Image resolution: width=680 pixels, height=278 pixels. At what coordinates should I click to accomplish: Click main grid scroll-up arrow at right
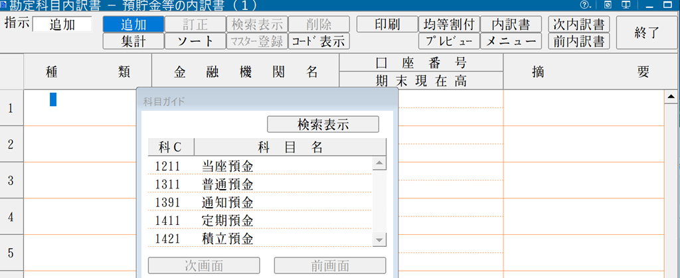point(671,98)
